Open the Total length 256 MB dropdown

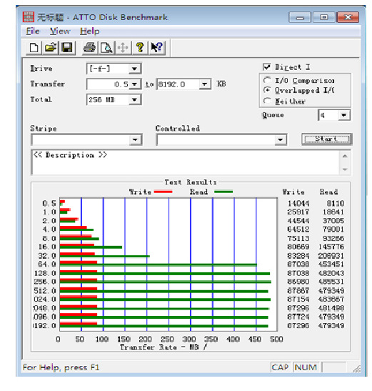pos(134,100)
